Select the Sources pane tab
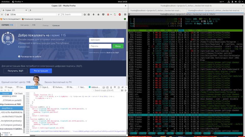The width and height of the screenshot is (245, 137). [6, 94]
